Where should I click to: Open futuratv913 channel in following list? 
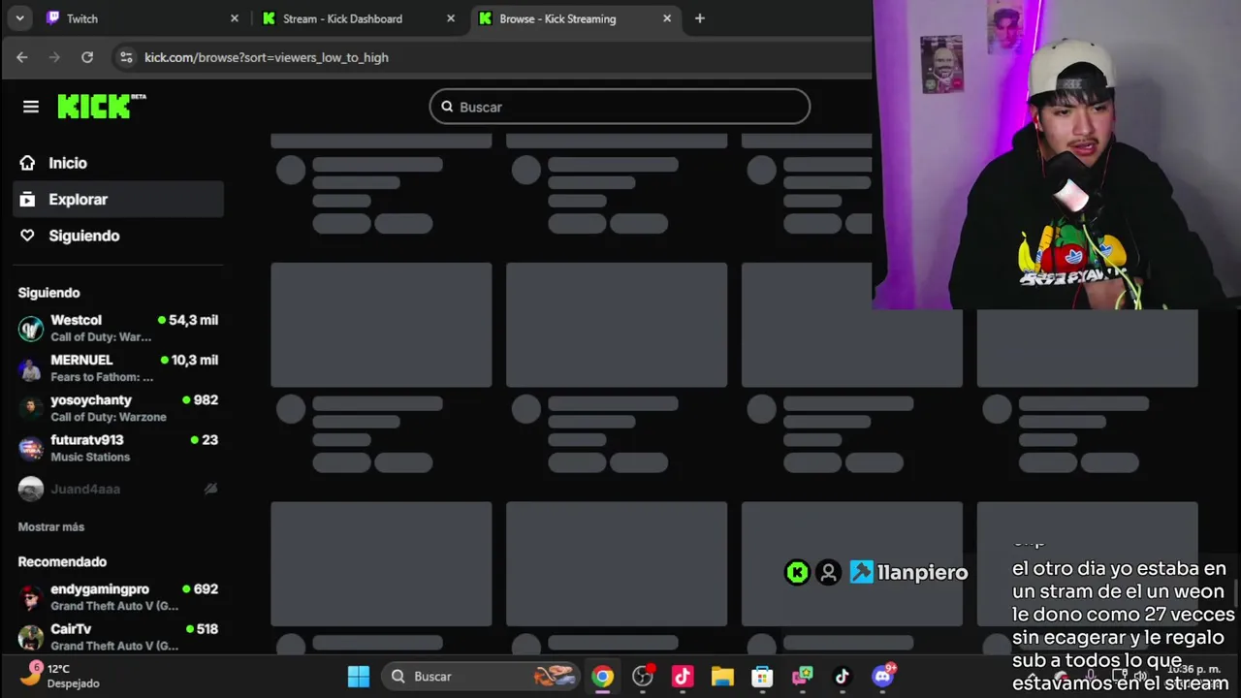(118, 447)
